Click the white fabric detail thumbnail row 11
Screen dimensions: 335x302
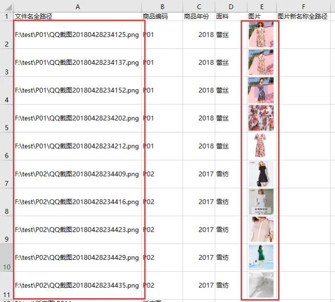click(x=261, y=285)
